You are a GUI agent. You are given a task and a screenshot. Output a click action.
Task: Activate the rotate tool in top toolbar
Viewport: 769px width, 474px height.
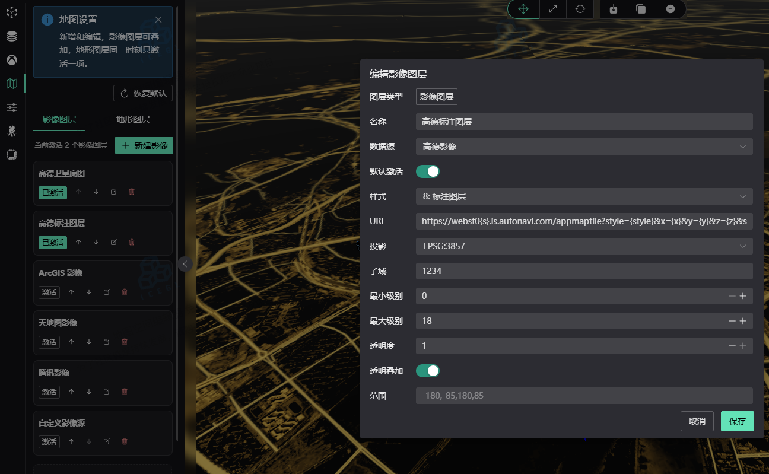point(580,9)
